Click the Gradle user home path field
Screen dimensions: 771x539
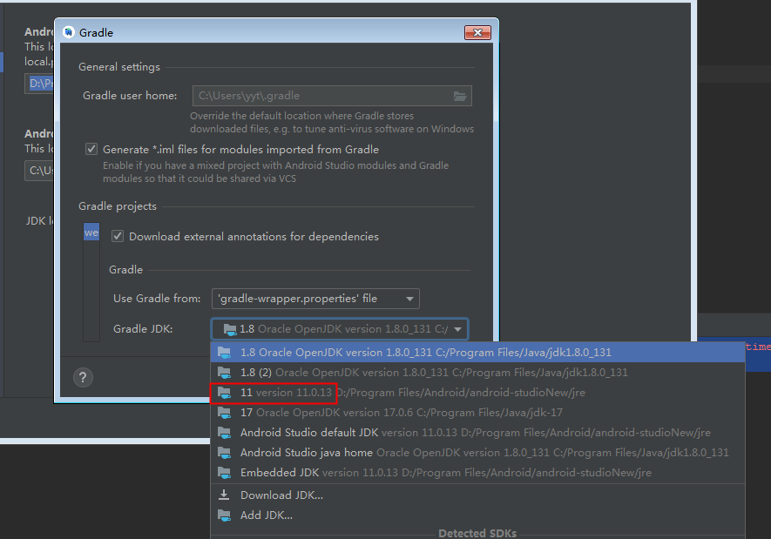click(321, 96)
